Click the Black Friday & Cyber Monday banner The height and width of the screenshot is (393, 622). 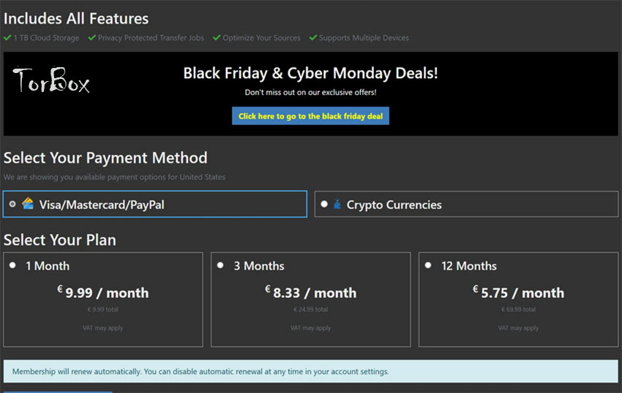coord(310,94)
